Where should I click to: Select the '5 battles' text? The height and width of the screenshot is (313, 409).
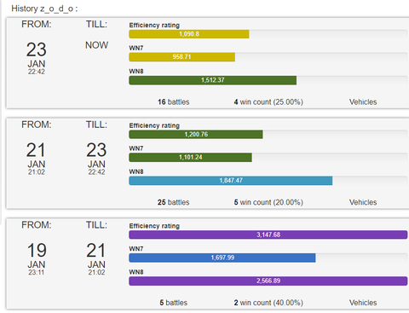pos(174,303)
